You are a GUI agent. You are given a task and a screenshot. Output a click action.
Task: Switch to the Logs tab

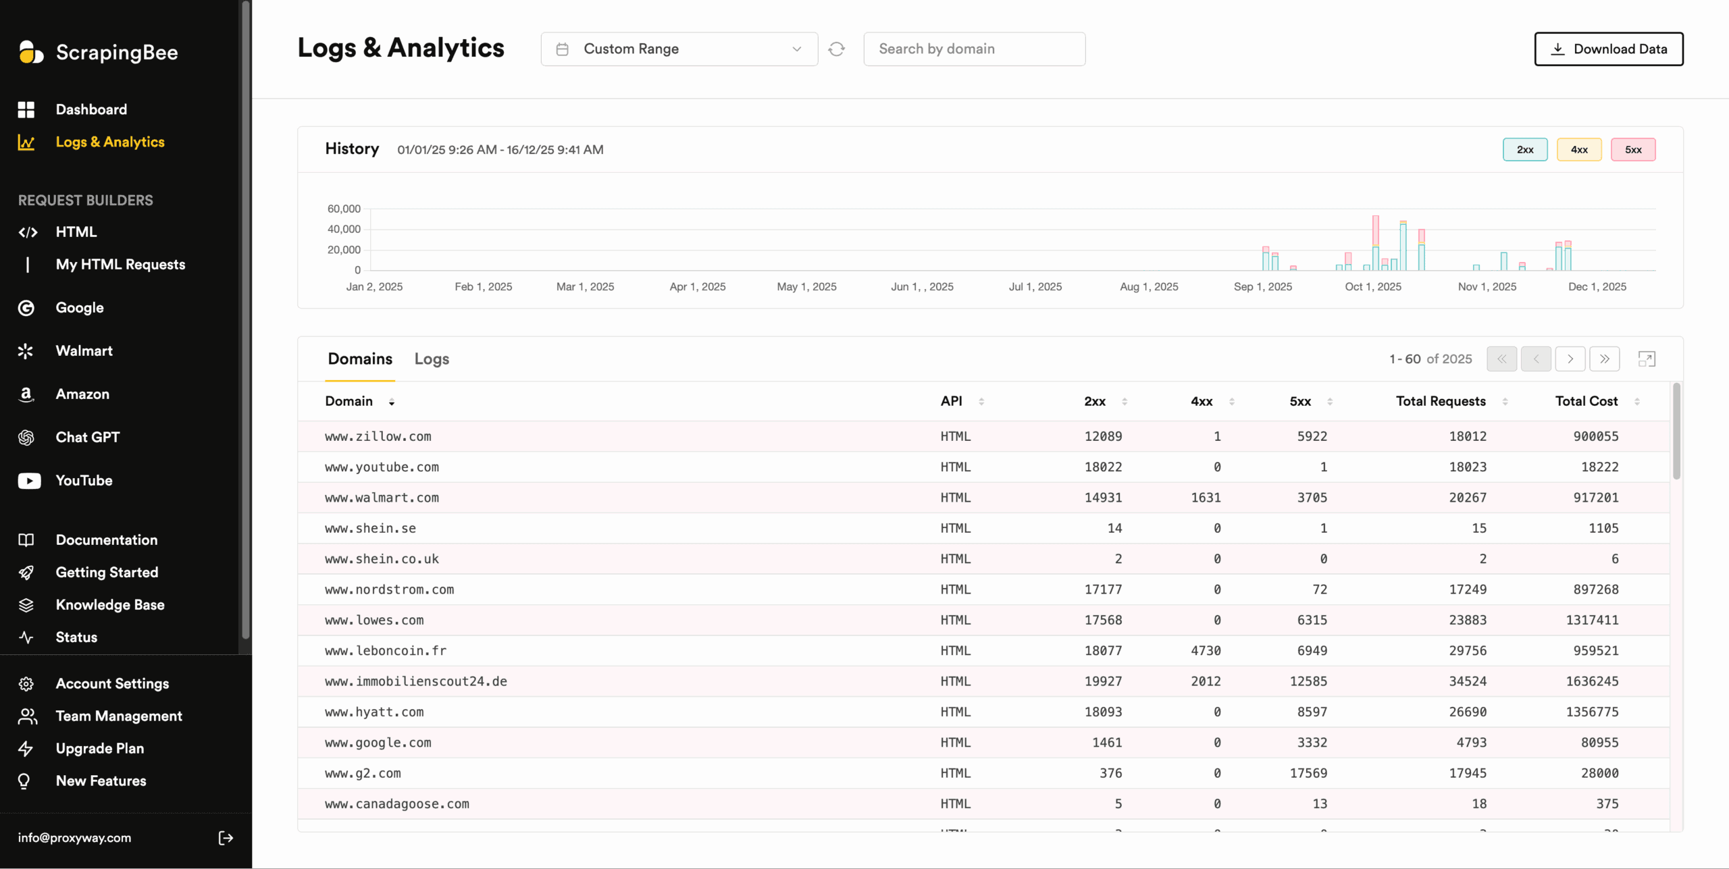tap(432, 359)
